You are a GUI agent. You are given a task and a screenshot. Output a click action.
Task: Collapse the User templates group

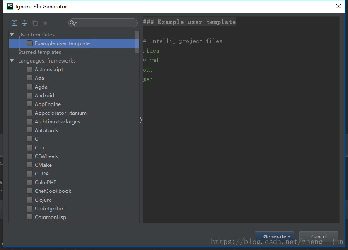(x=12, y=35)
